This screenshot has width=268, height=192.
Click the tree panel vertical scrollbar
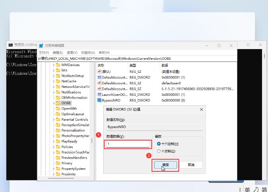click(93, 119)
